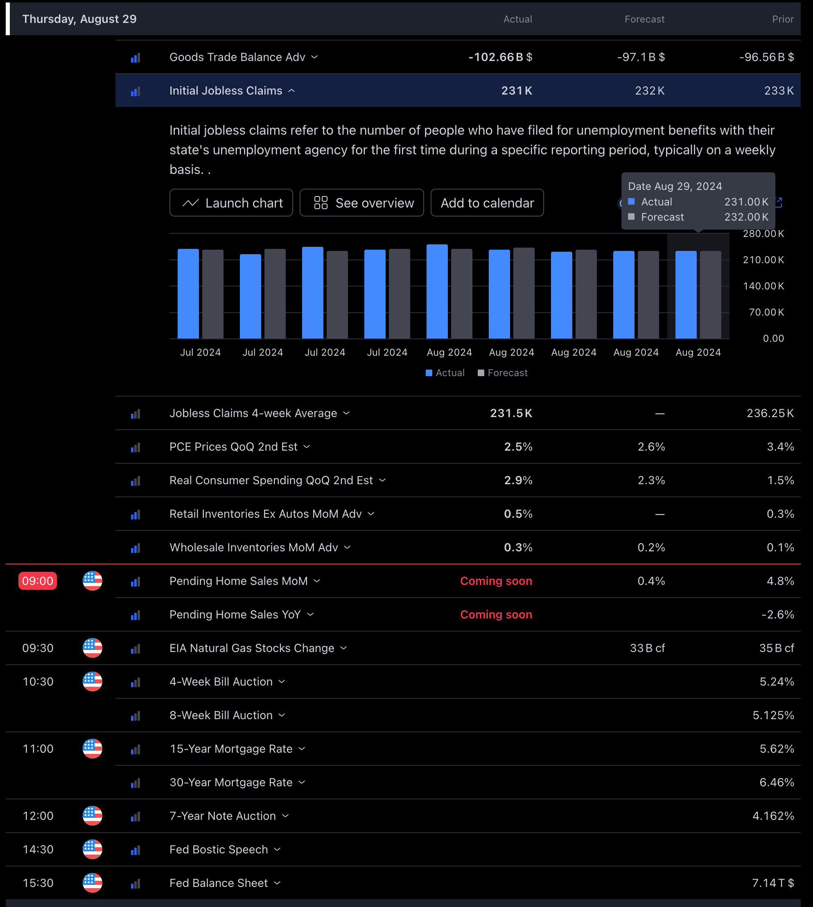The height and width of the screenshot is (907, 813).
Task: Click US flag icon at 12:00 row
Action: 93,815
